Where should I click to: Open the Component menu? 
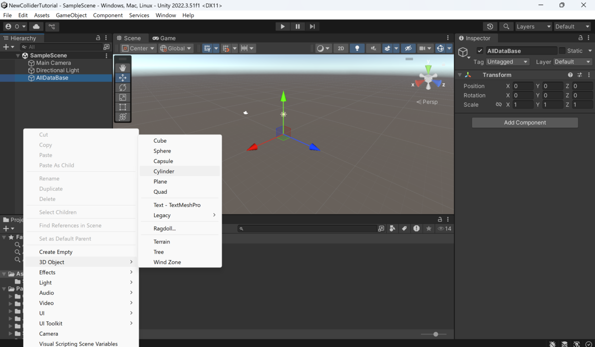click(108, 15)
